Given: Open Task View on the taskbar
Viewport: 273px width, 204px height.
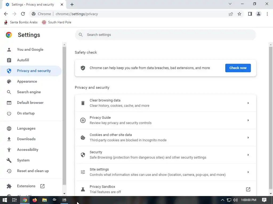Looking at the screenshot, I should (14, 200).
